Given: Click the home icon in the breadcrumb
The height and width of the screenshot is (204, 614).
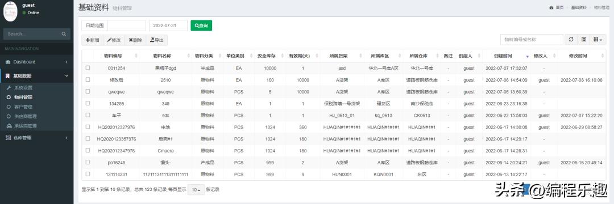Looking at the screenshot, I should point(551,7).
